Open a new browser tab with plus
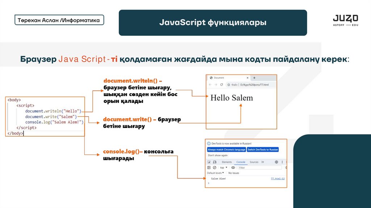Viewport: 371px width, 208px height. (254, 78)
